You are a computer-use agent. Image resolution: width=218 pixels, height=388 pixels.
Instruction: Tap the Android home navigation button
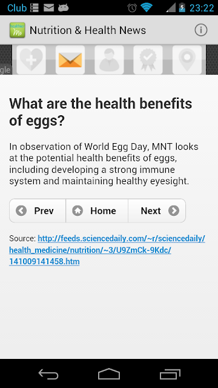(x=109, y=374)
